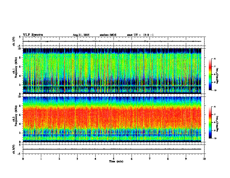Click the "5" volt tick on ch.1(V) axis
The height and width of the screenshot is (178, 230).
20,37
